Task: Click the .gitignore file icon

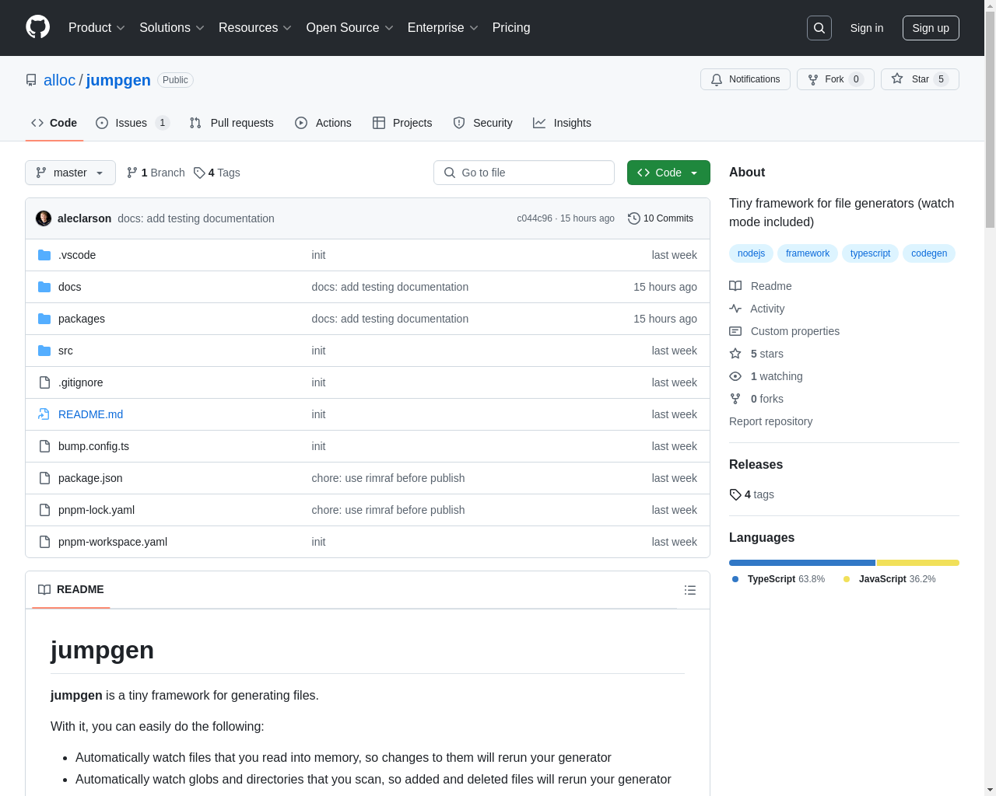Action: point(44,382)
